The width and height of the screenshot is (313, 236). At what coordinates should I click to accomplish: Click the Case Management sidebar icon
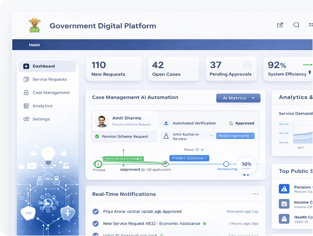click(26, 93)
